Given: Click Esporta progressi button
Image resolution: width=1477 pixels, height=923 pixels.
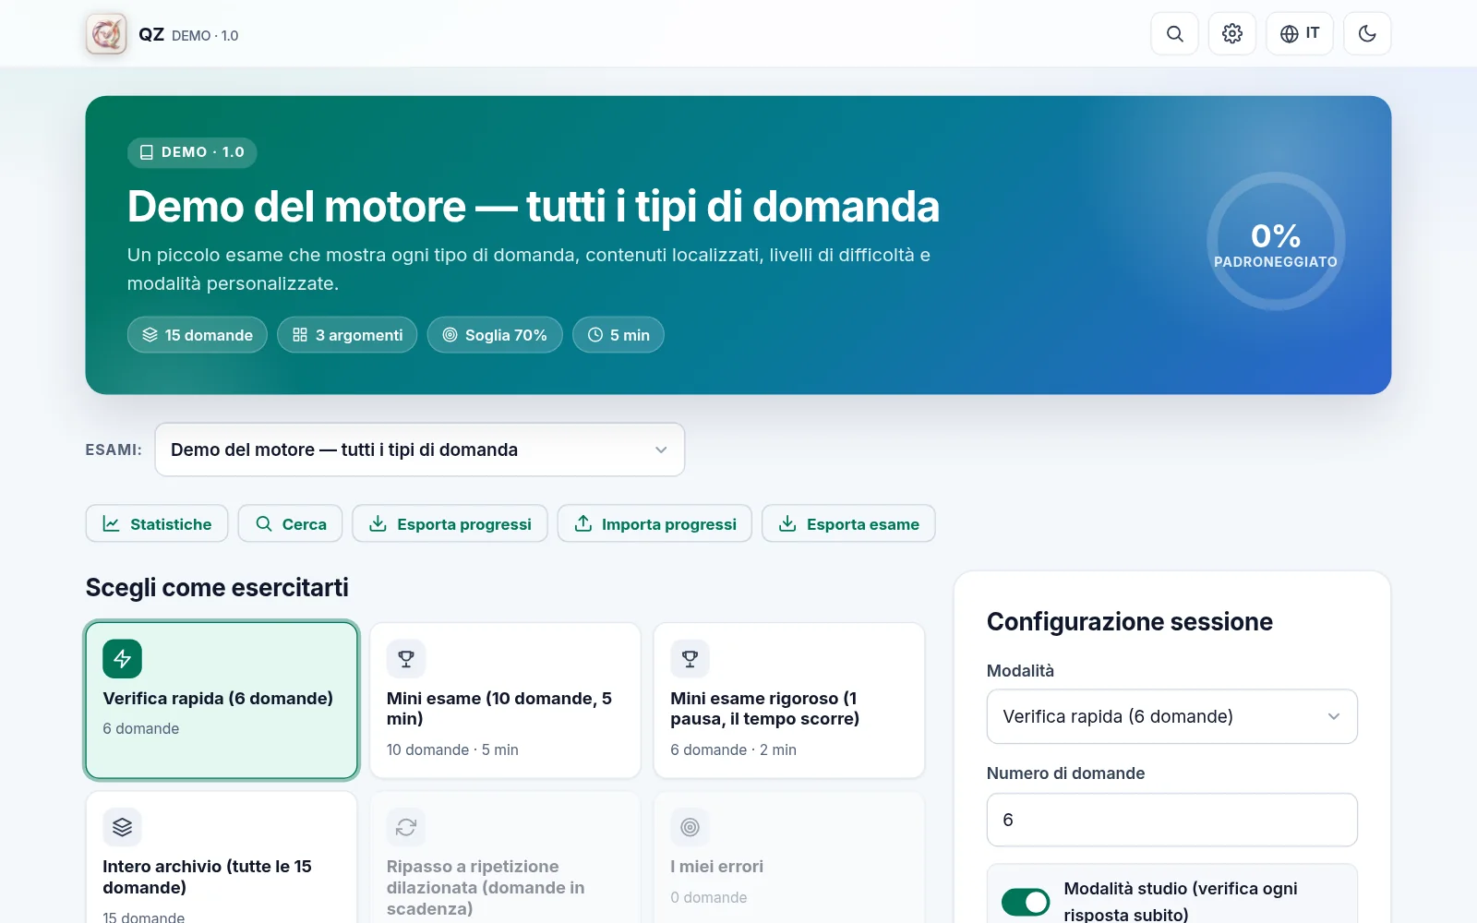Looking at the screenshot, I should point(450,523).
